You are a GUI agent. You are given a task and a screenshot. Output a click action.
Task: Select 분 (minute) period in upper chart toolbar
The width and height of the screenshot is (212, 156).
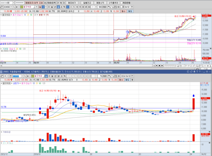[58, 7]
